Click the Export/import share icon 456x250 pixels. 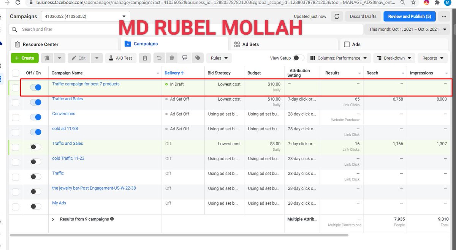[x=185, y=58]
